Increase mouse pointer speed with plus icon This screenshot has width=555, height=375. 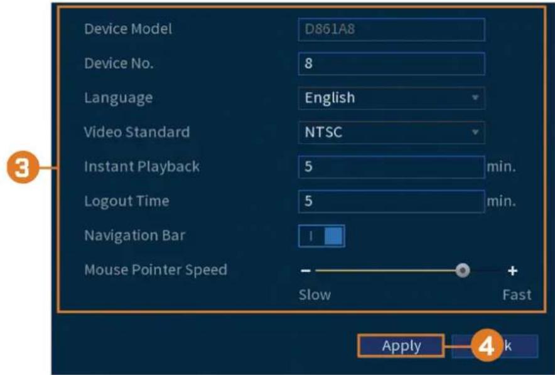tap(512, 271)
